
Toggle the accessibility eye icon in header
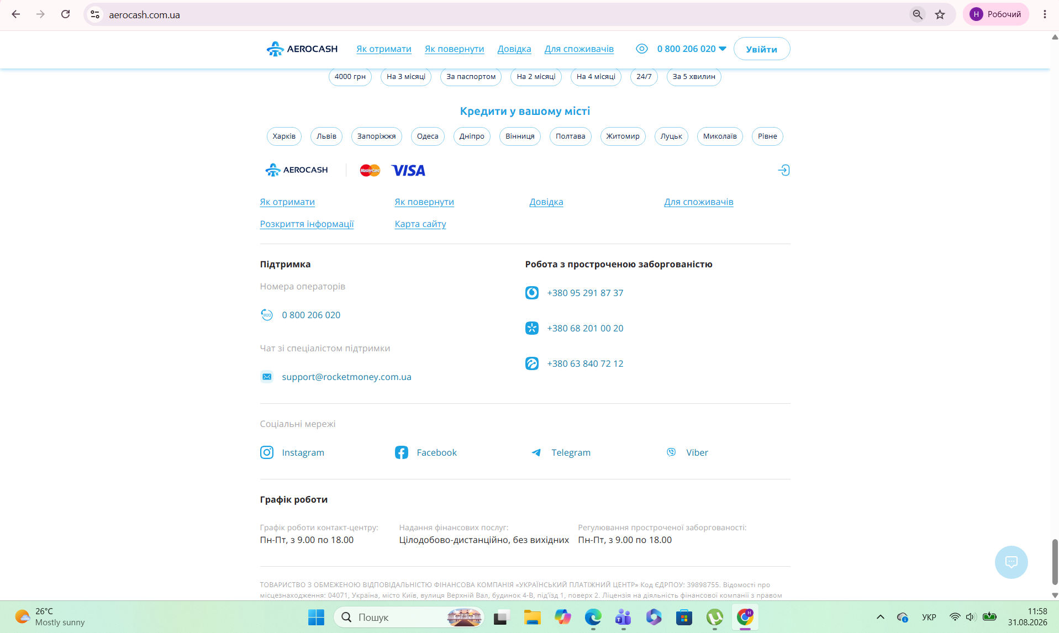[x=641, y=49]
